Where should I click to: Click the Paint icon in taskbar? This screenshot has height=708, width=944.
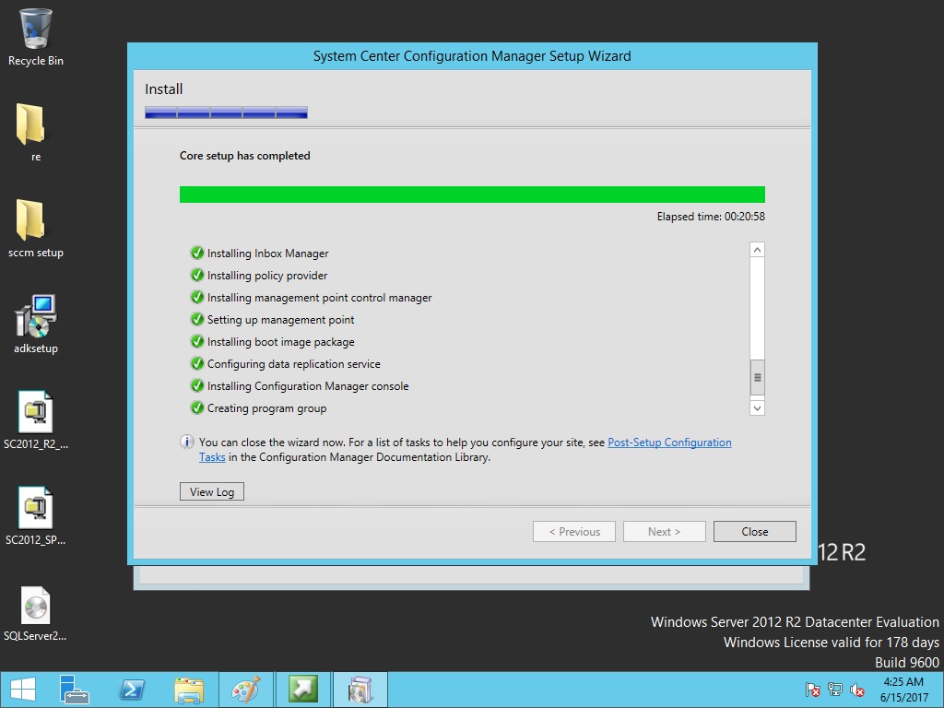click(245, 690)
